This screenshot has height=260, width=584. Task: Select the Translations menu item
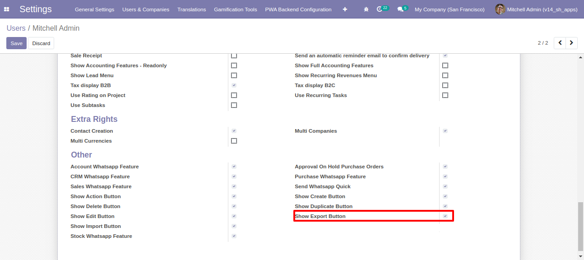[x=191, y=9]
